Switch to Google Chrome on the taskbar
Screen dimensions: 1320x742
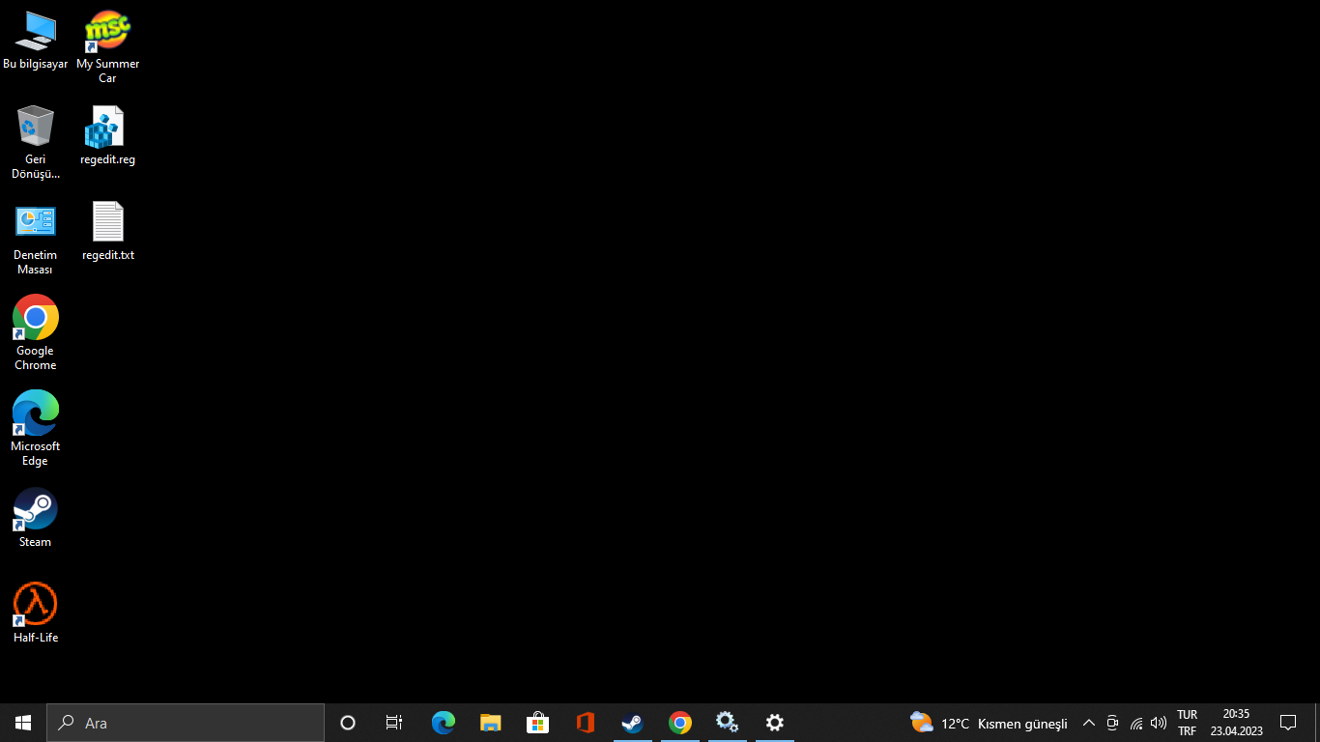click(679, 723)
